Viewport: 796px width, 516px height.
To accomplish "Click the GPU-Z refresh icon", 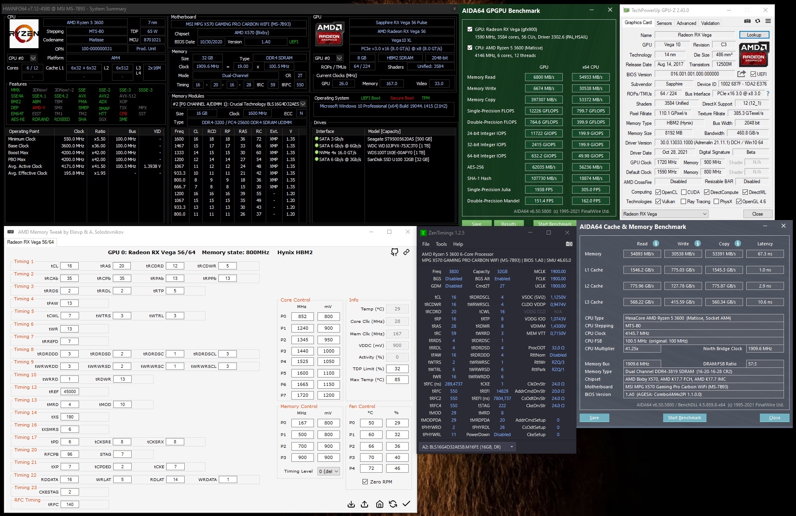I will point(757,21).
